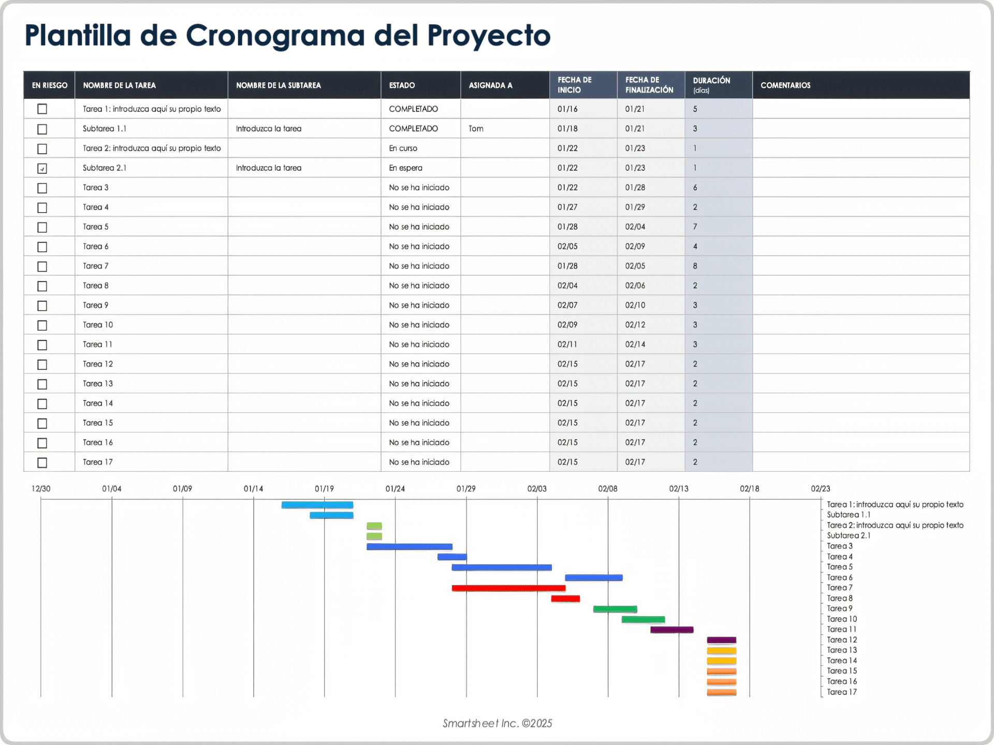Select the ASIGNADA A column header

[505, 85]
